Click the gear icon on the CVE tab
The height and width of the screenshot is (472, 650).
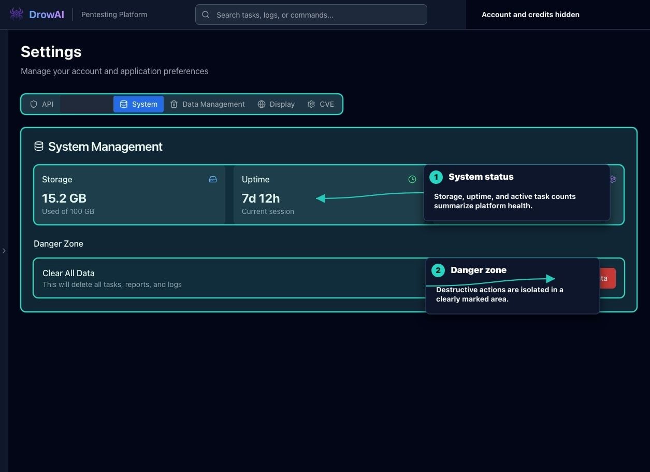pos(311,104)
